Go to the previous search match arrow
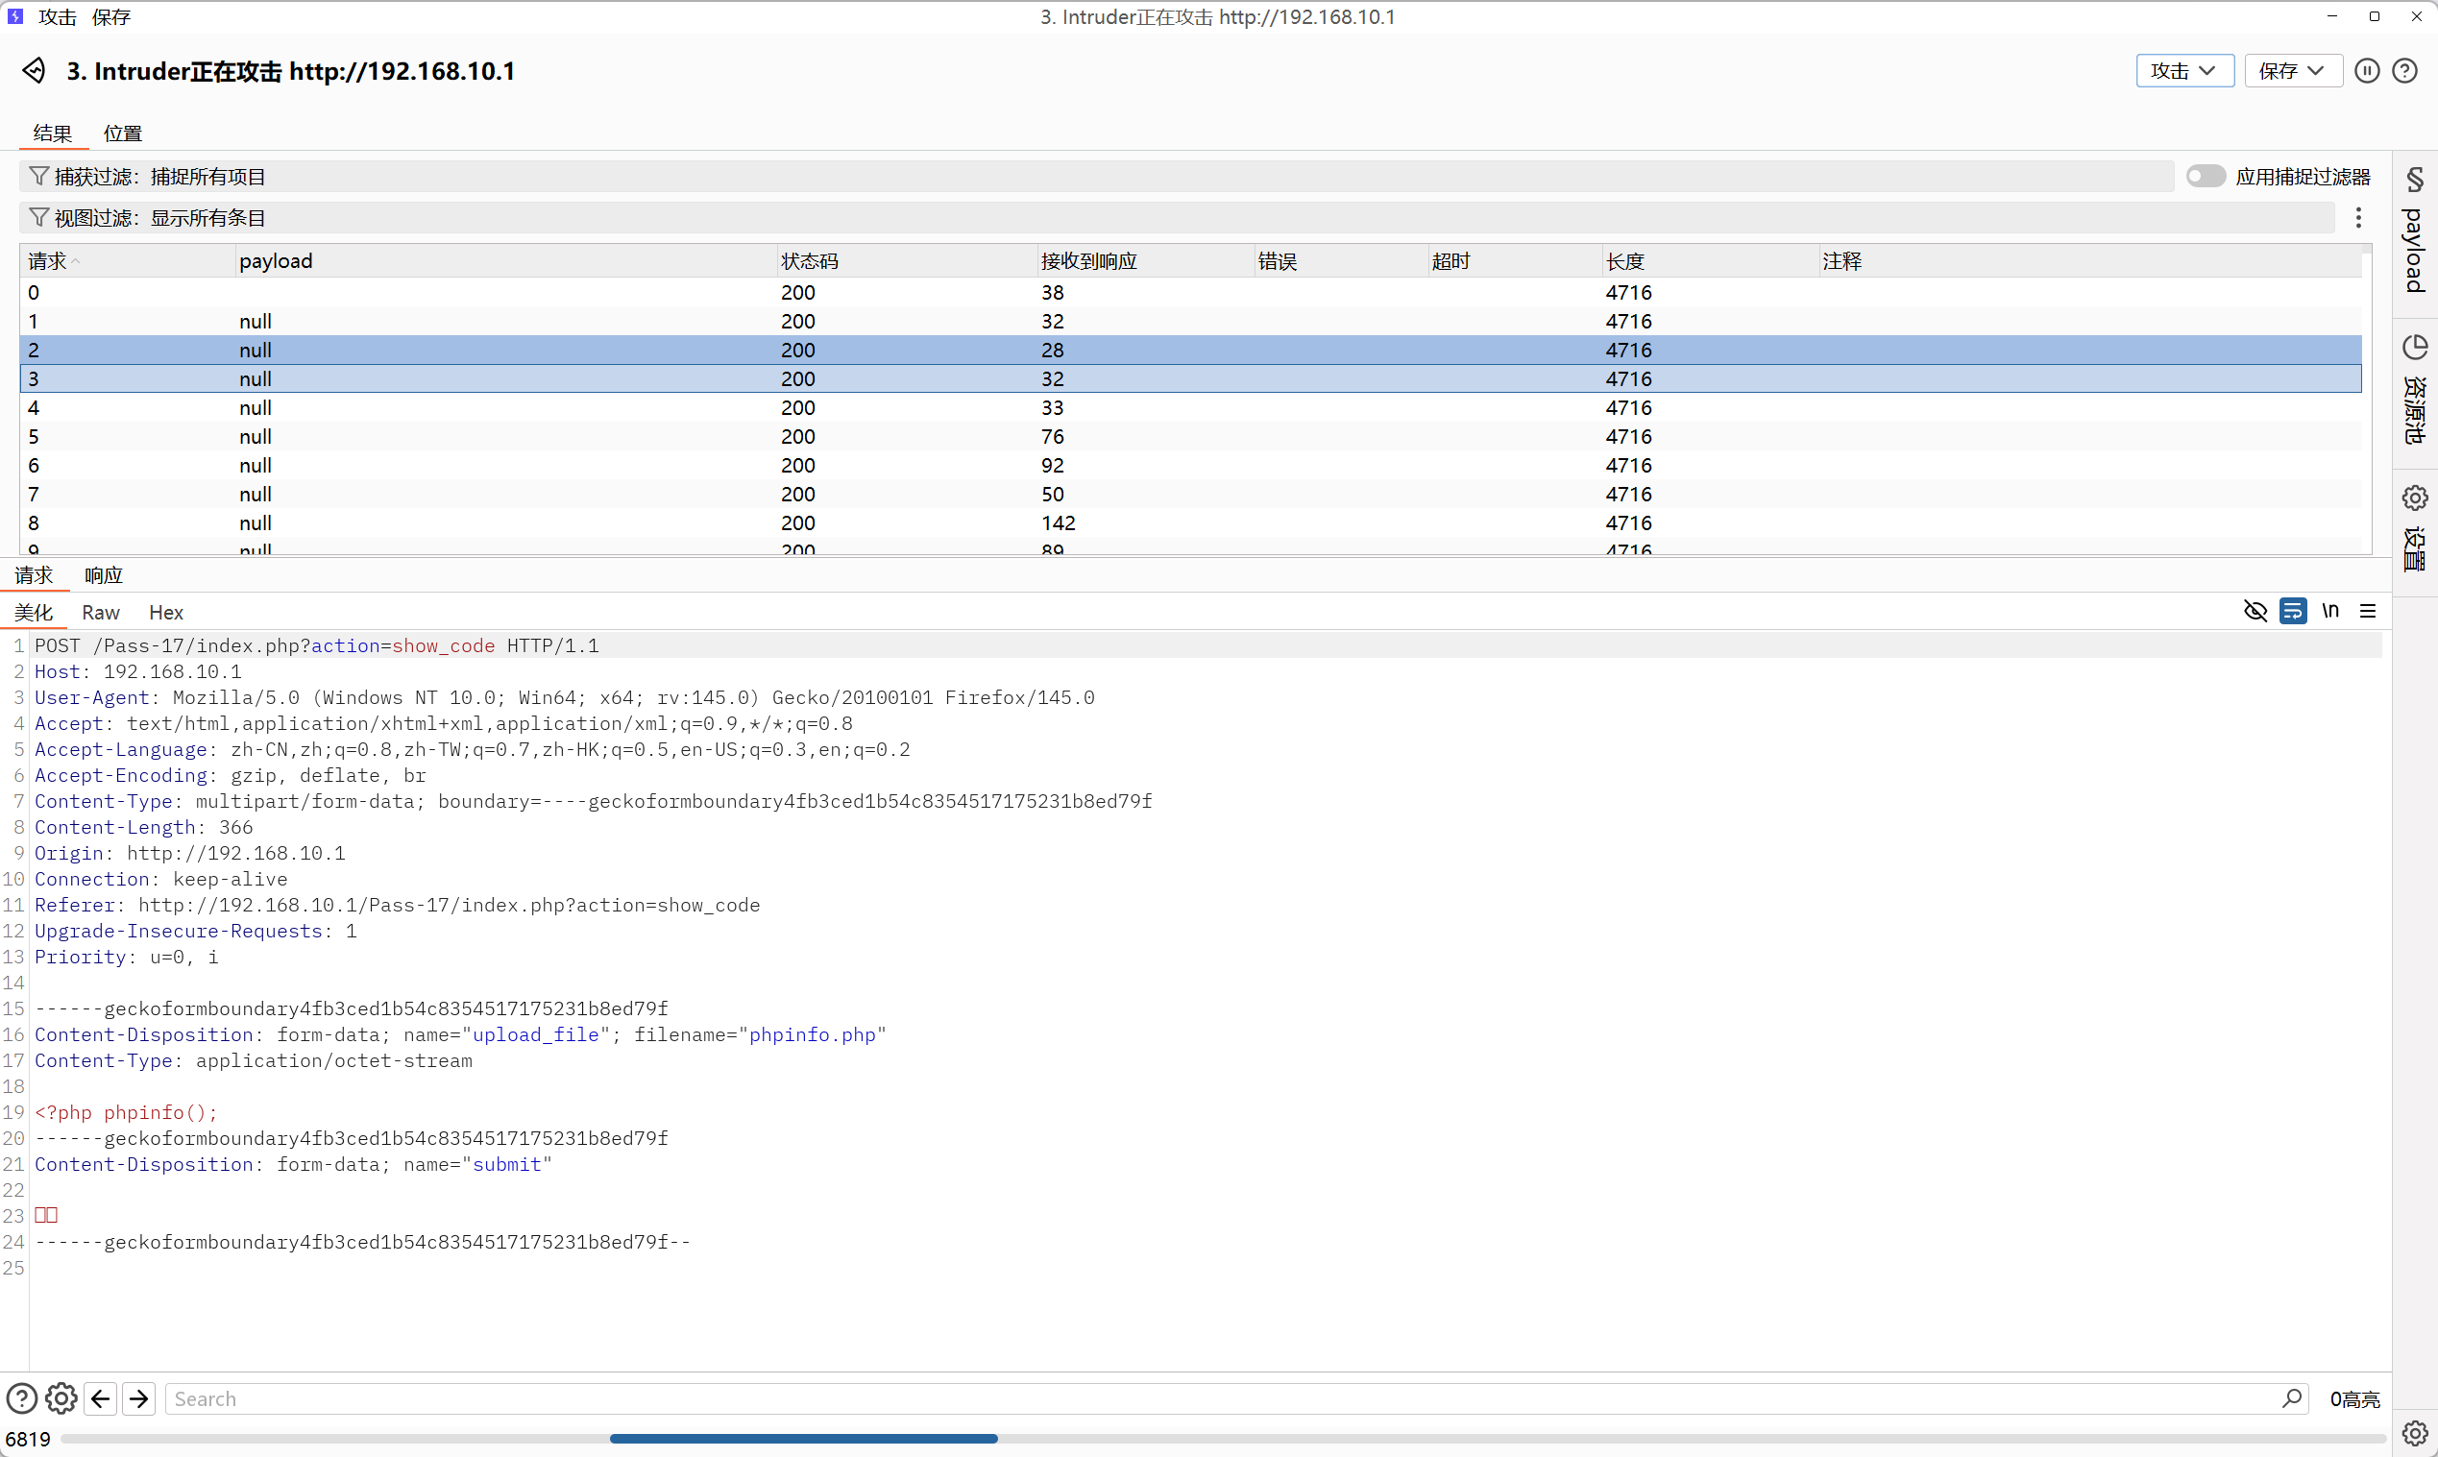 [101, 1398]
